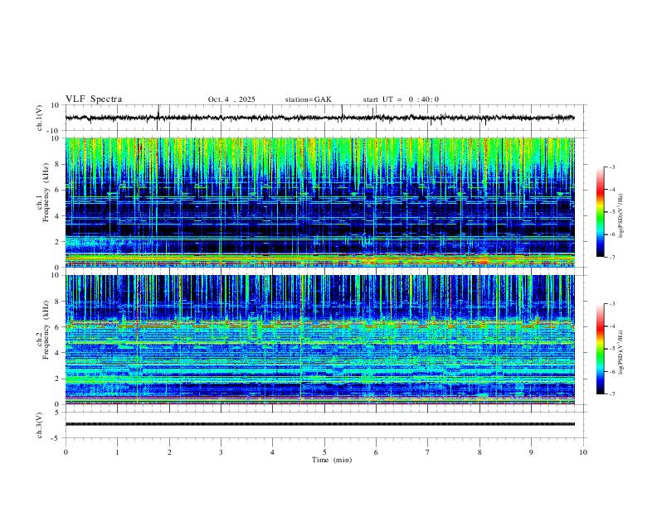Click the 'ch.1(V)' waveform axis label
The height and width of the screenshot is (507, 657).
click(x=40, y=118)
